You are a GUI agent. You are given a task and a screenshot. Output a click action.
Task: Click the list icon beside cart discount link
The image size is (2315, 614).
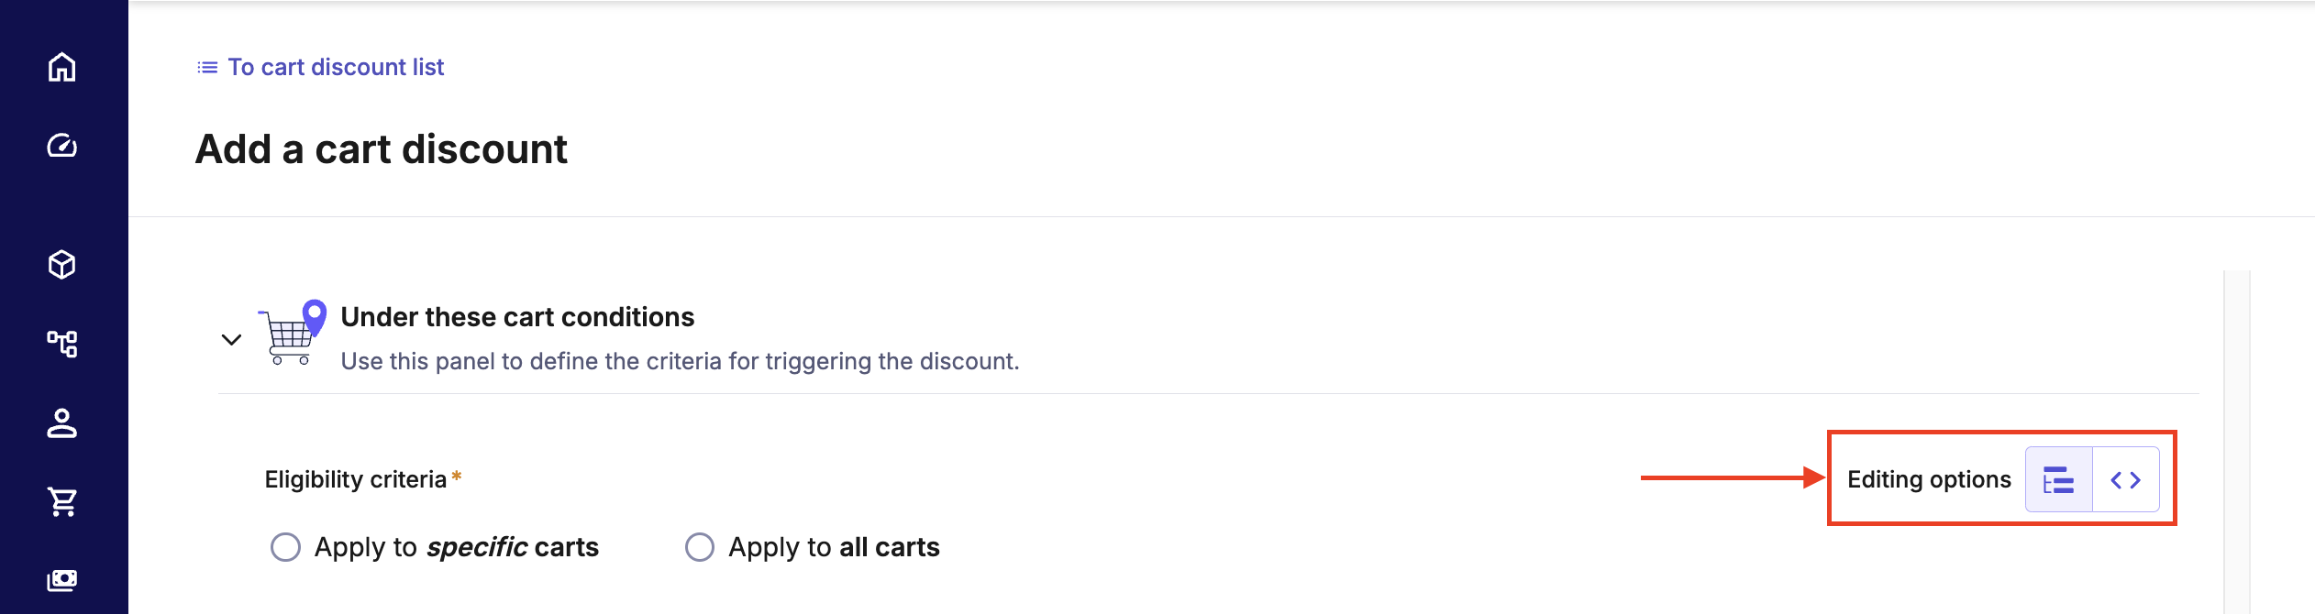pyautogui.click(x=207, y=67)
